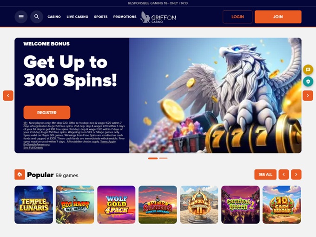Image resolution: width=316 pixels, height=237 pixels.
Task: Launch Temple of Lunaris game thumbnail
Action: point(33,205)
